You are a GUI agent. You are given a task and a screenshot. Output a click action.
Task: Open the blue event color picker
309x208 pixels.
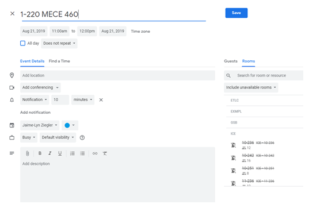(70, 125)
